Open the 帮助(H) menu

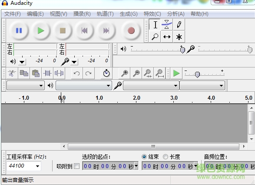click(x=199, y=14)
